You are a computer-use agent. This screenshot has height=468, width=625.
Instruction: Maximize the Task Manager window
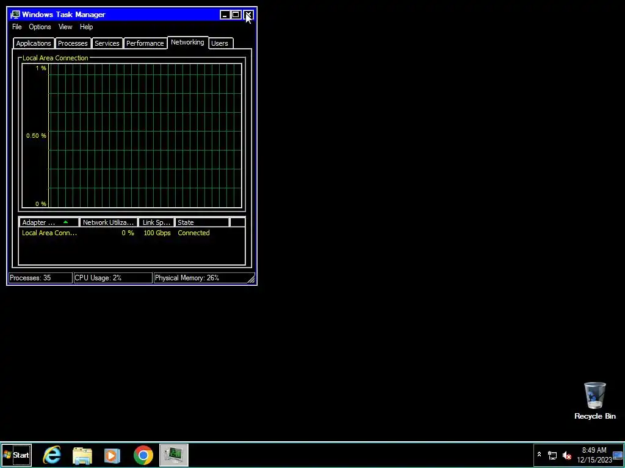pyautogui.click(x=236, y=15)
